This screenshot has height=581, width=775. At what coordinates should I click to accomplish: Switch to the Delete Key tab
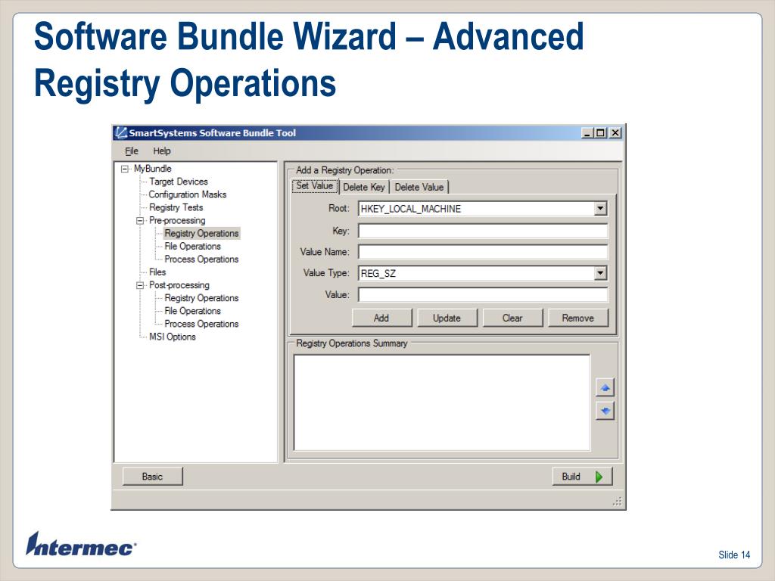(364, 188)
